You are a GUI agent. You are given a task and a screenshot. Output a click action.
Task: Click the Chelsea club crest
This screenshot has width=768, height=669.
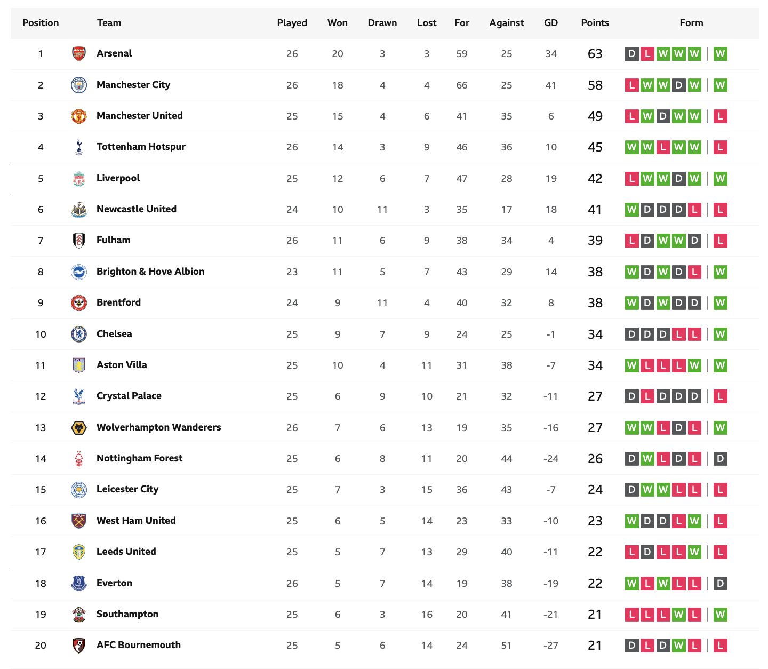tap(79, 334)
